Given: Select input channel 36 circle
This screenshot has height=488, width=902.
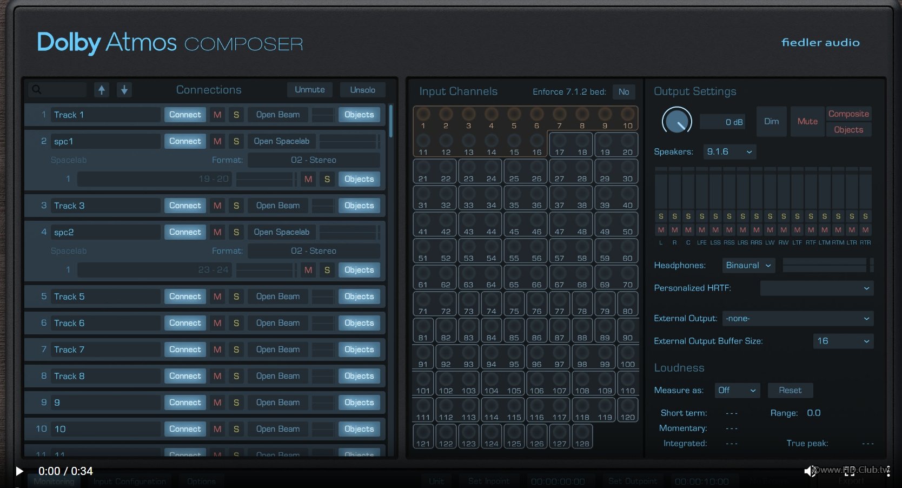Looking at the screenshot, I should click(536, 194).
